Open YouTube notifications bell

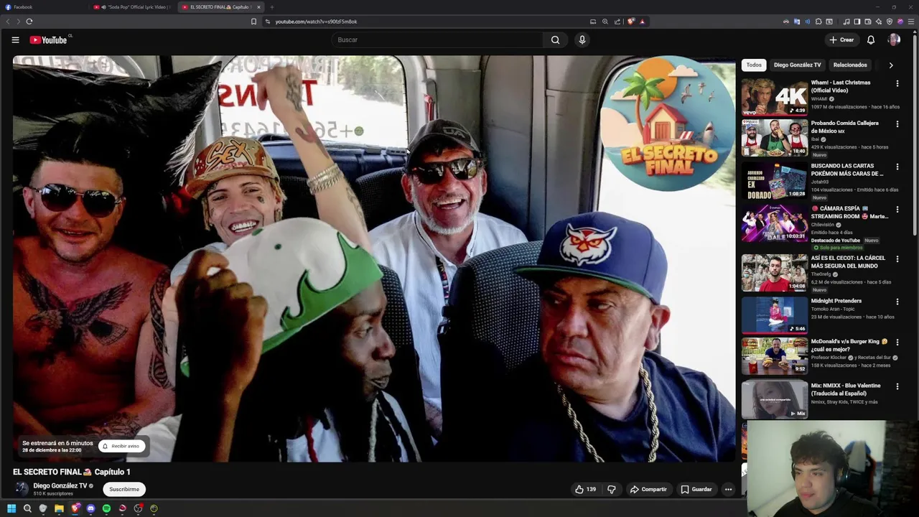(870, 40)
